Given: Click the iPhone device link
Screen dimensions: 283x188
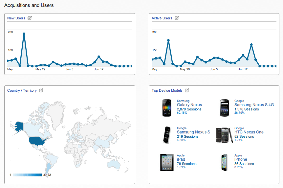Looking at the screenshot, I should [241, 159].
